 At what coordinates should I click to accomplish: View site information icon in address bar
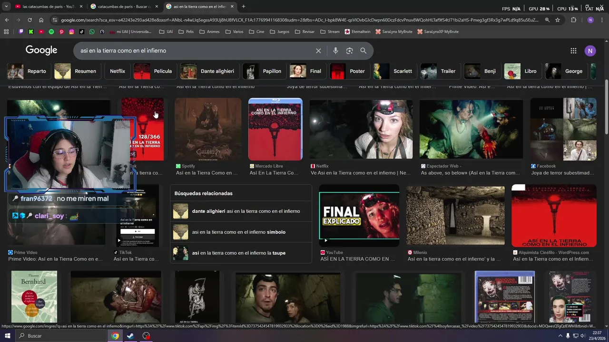click(x=55, y=20)
